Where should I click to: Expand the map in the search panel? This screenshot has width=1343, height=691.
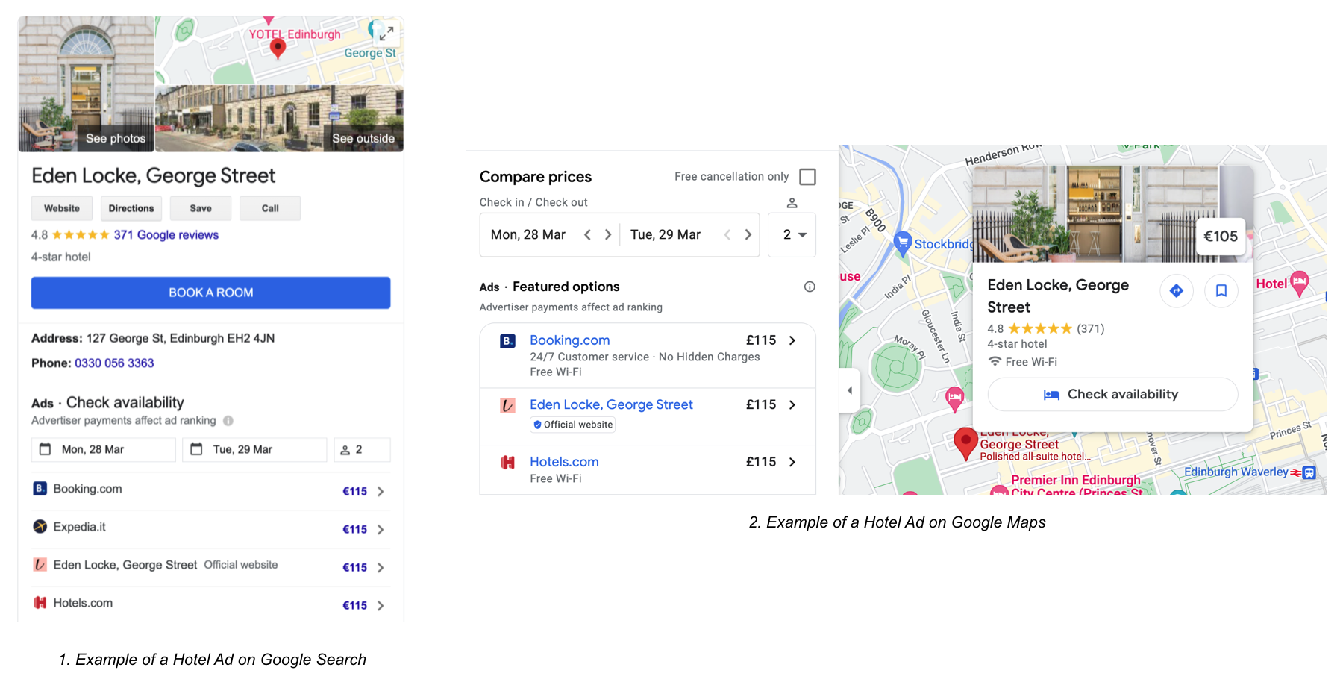(386, 33)
